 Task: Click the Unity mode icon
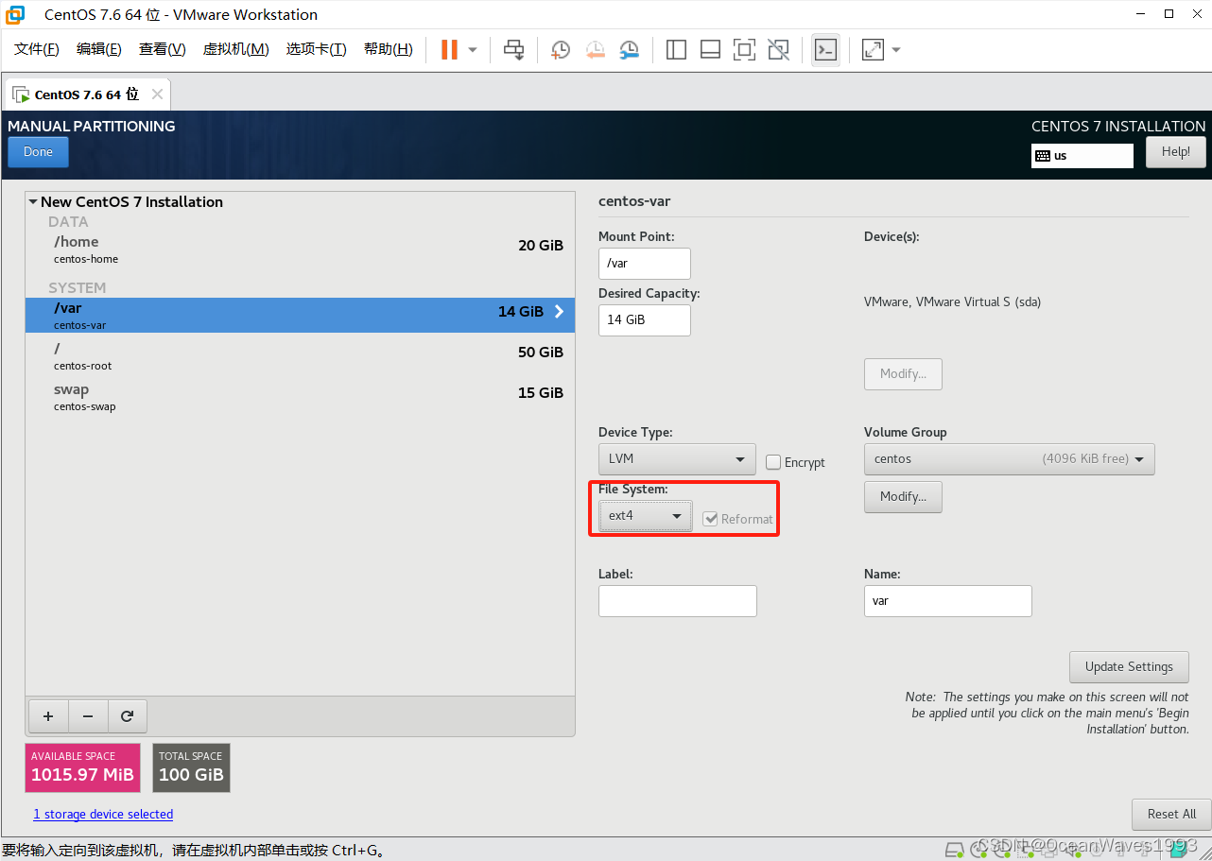point(778,50)
